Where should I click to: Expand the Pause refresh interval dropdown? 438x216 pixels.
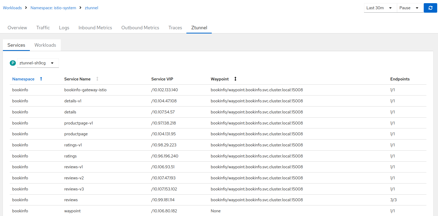(409, 8)
